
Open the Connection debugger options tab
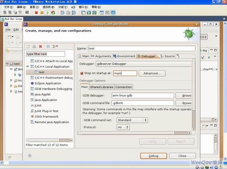[x=123, y=87]
